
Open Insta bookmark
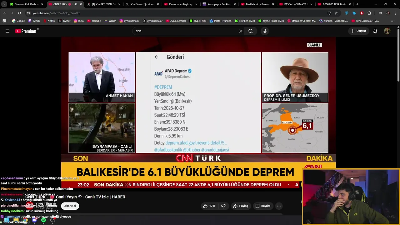(x=79, y=21)
